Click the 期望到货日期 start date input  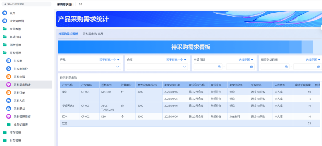click(x=275, y=67)
